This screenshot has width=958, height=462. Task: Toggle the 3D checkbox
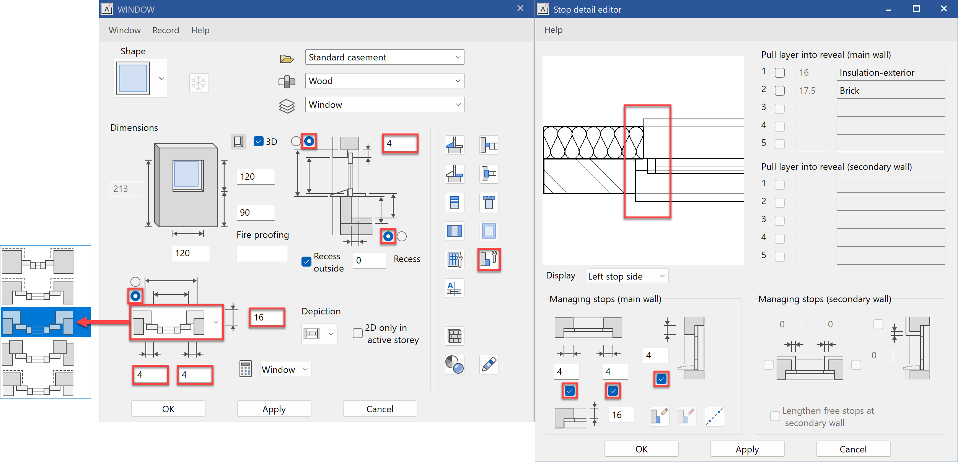tap(259, 142)
